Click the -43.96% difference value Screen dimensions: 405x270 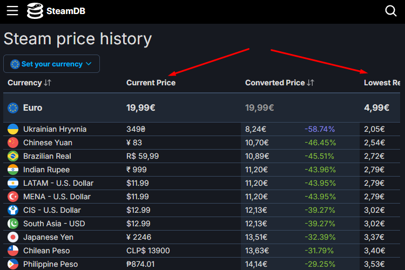click(x=320, y=170)
